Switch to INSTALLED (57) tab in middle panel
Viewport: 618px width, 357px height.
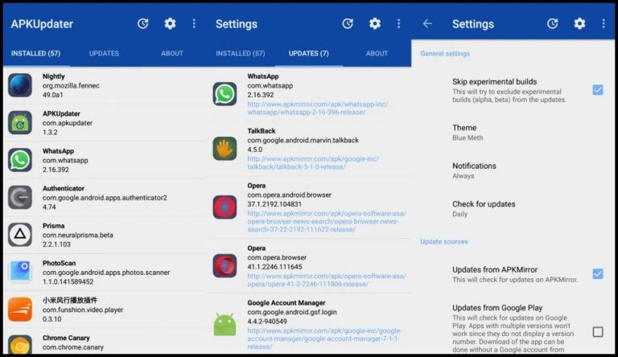click(x=241, y=53)
